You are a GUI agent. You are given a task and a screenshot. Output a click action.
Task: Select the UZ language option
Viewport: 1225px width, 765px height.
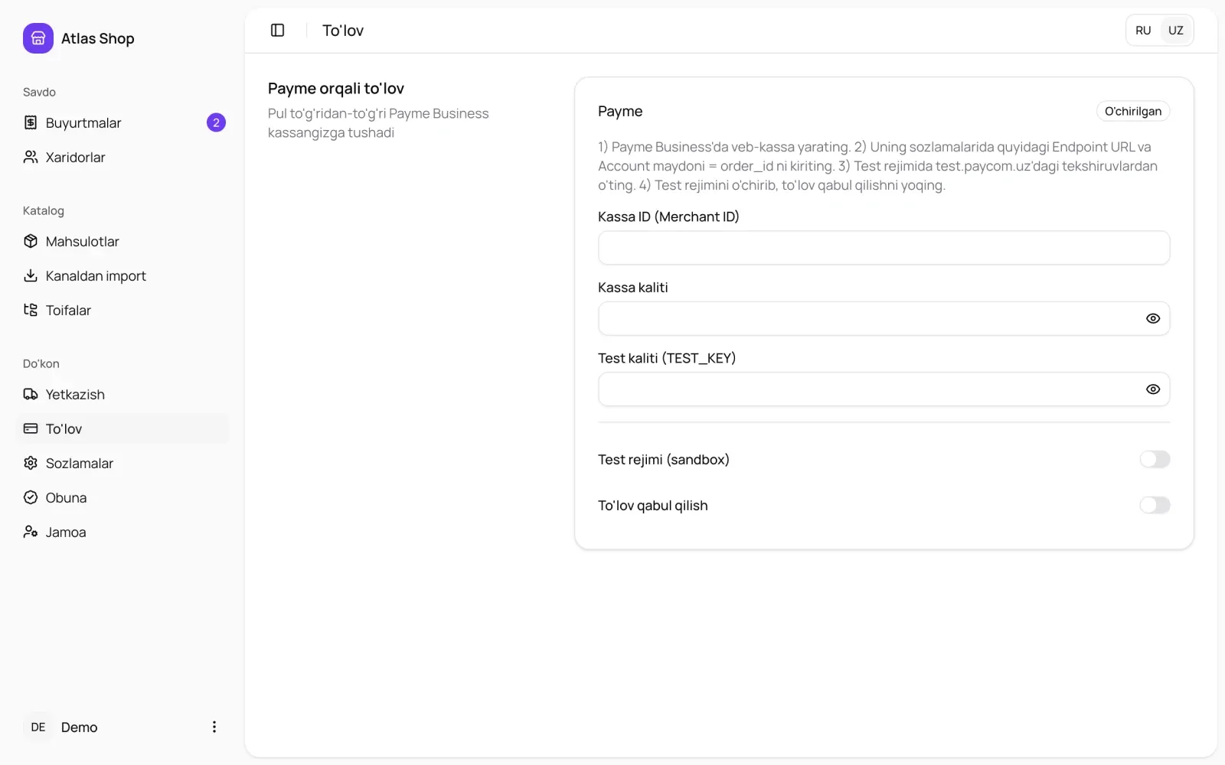click(1175, 31)
